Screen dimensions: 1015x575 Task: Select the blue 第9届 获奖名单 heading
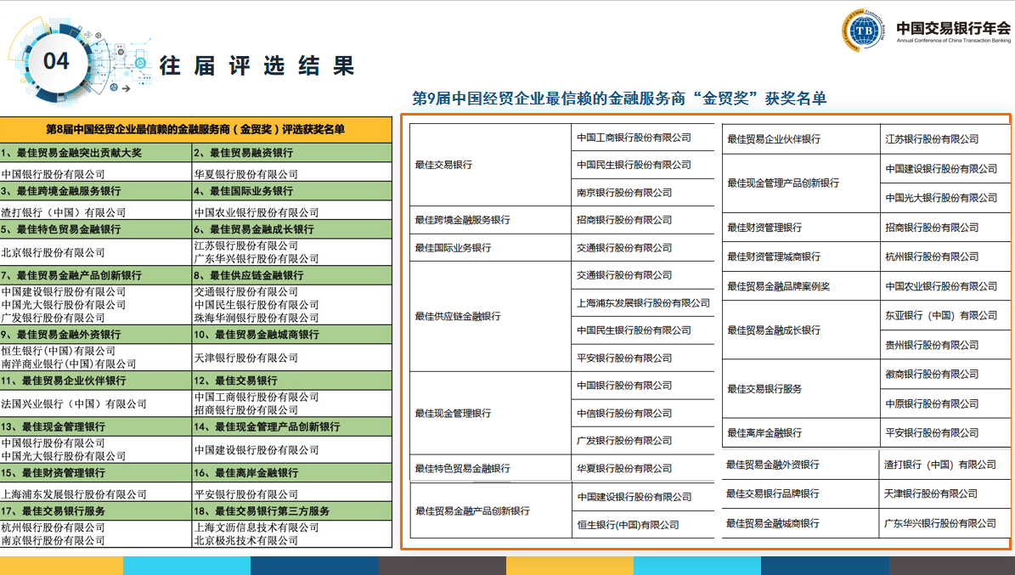(618, 99)
